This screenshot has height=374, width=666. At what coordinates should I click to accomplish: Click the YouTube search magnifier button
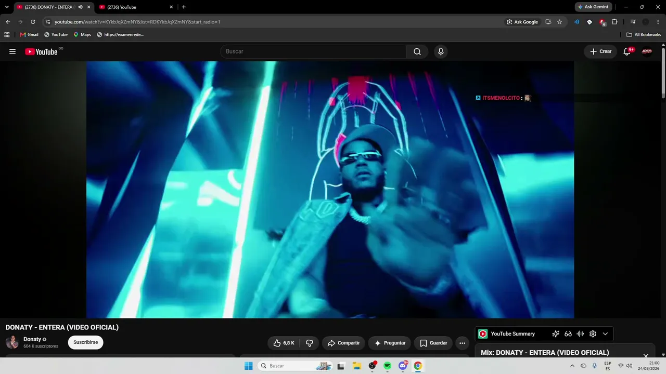coord(417,51)
